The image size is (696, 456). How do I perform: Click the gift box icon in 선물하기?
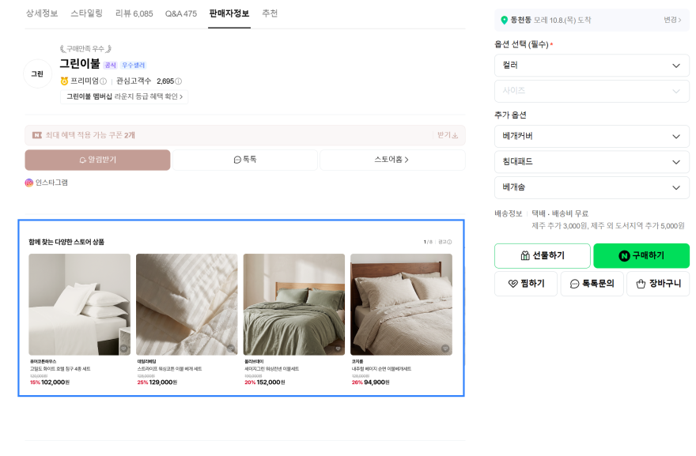point(525,255)
